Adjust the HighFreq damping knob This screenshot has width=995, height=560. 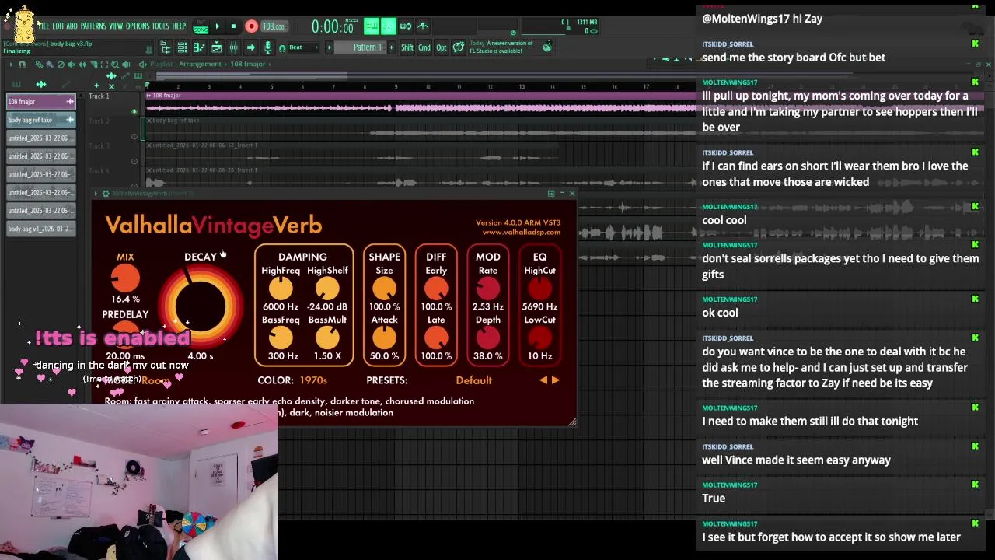coord(281,289)
